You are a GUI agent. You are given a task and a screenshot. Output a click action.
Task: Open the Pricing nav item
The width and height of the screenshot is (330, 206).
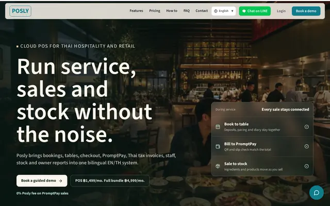click(x=155, y=11)
